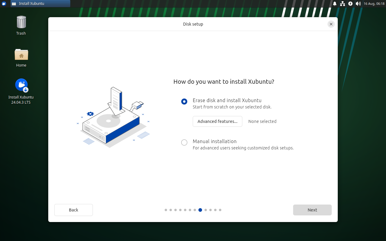The height and width of the screenshot is (241, 386).
Task: Select the Manual installation radio button
Action: (x=184, y=142)
